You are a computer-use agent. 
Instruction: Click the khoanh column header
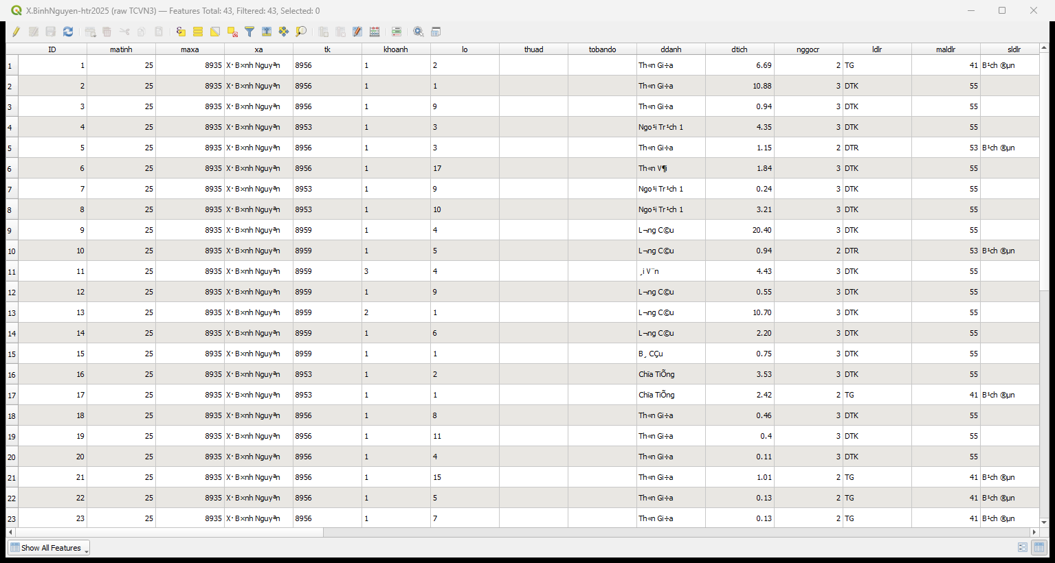click(396, 49)
